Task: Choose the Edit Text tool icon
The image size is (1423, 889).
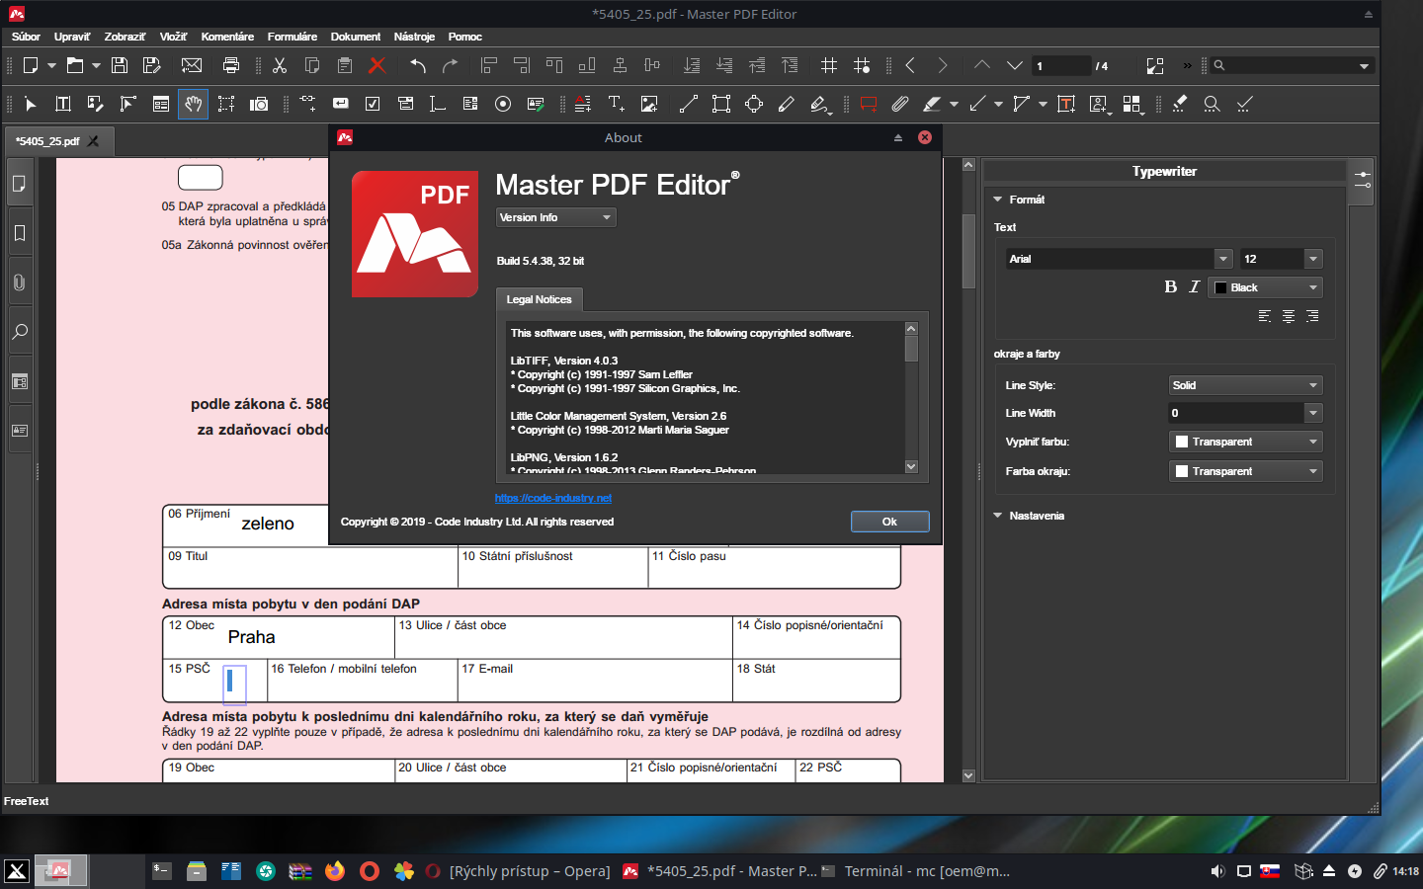Action: [x=63, y=104]
